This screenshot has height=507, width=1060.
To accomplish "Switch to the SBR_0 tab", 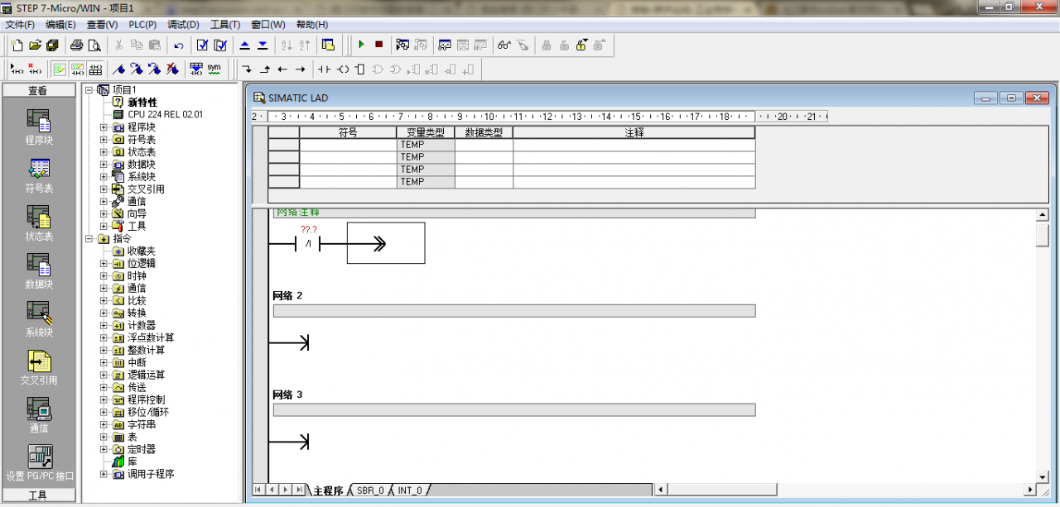I will [x=370, y=490].
